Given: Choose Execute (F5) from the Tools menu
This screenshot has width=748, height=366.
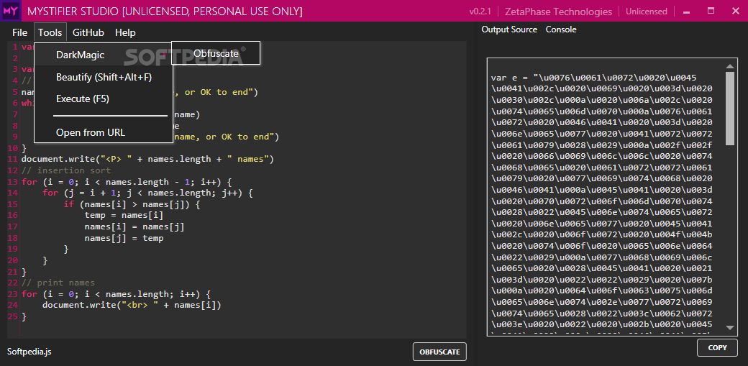Looking at the screenshot, I should tap(104, 99).
